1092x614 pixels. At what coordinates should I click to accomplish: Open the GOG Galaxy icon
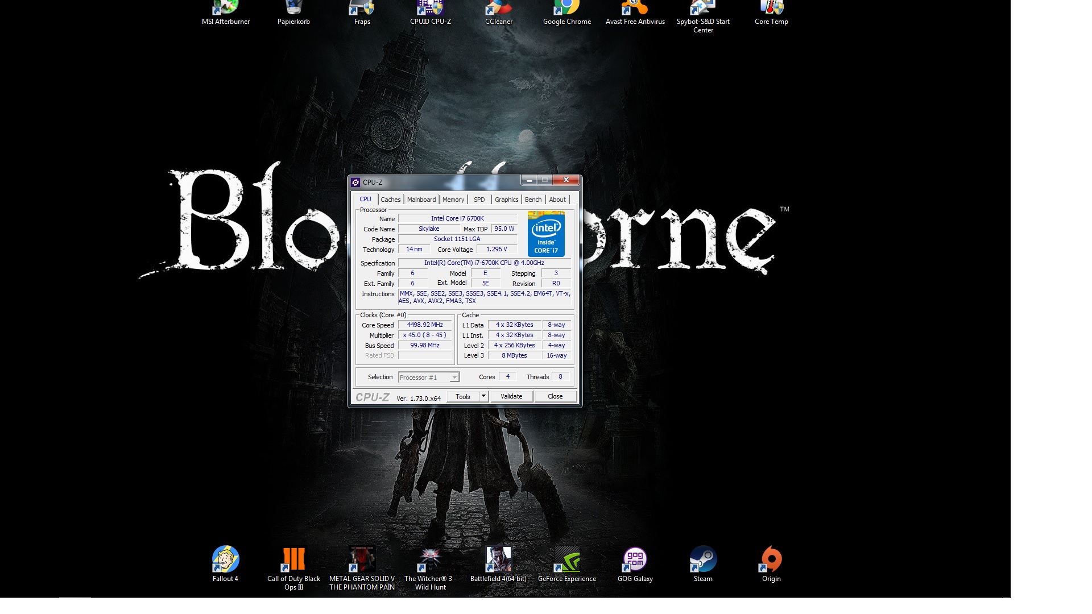coord(635,559)
